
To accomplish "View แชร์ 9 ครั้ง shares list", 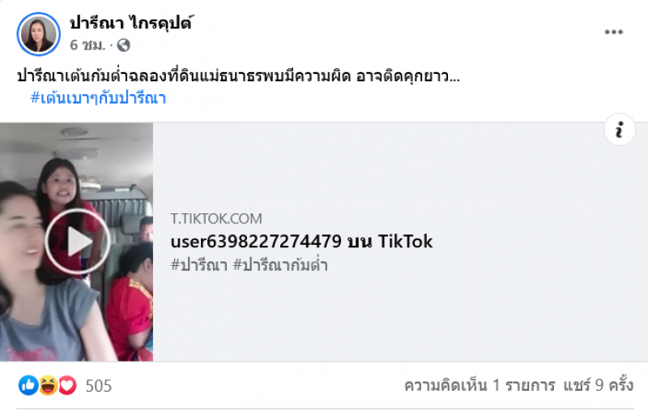I will 598,385.
